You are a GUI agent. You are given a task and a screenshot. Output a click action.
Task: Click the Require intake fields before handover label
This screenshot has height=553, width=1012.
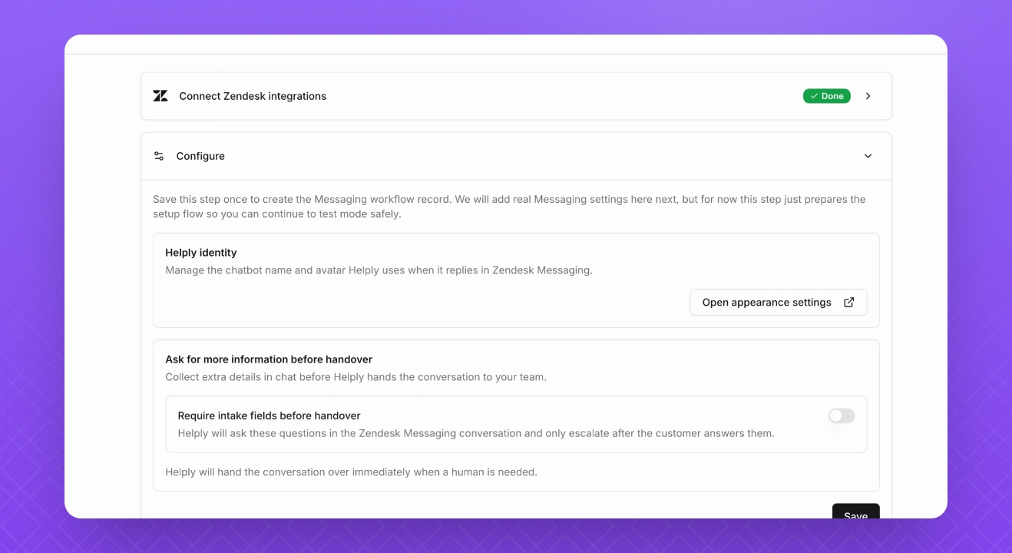point(269,416)
